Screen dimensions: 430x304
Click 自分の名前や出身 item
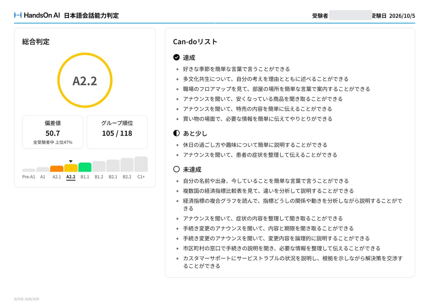(266, 181)
